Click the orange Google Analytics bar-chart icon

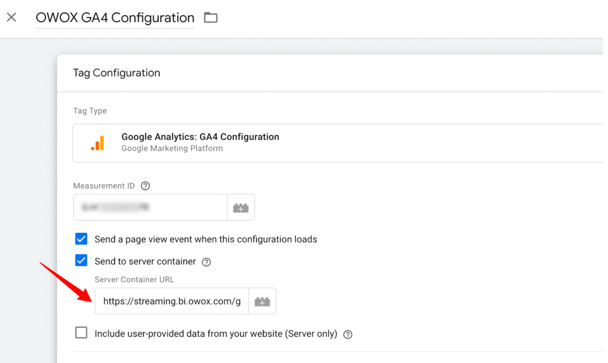tap(98, 143)
